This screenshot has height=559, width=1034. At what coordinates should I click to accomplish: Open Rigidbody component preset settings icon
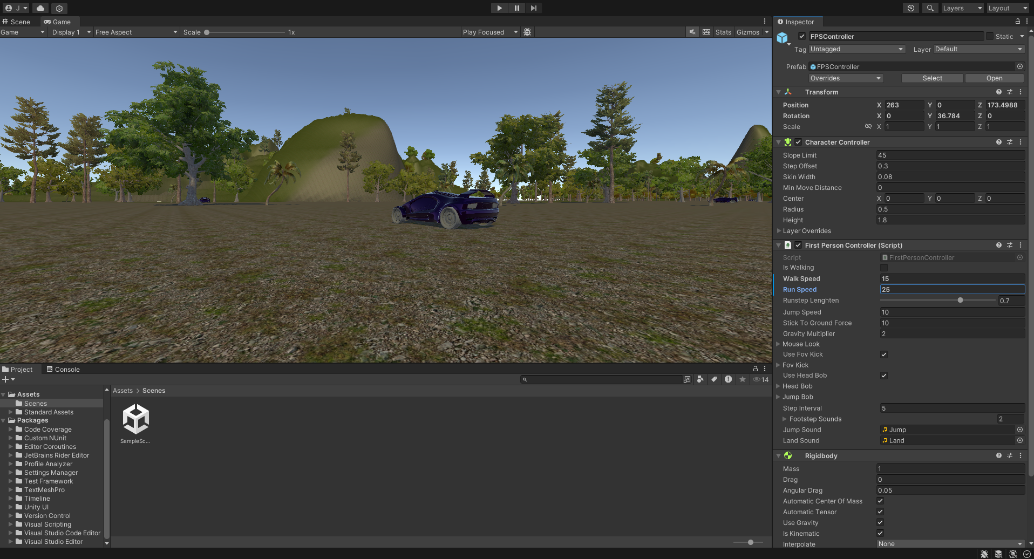(x=1010, y=456)
